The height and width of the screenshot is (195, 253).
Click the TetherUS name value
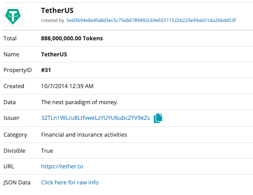54,54
